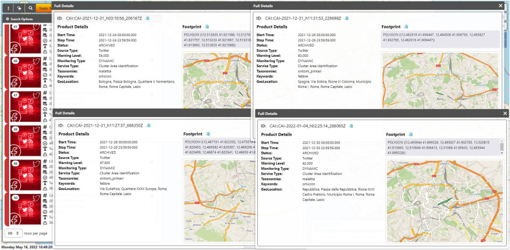Click the check-circle status icon of result 45

point(45,40)
